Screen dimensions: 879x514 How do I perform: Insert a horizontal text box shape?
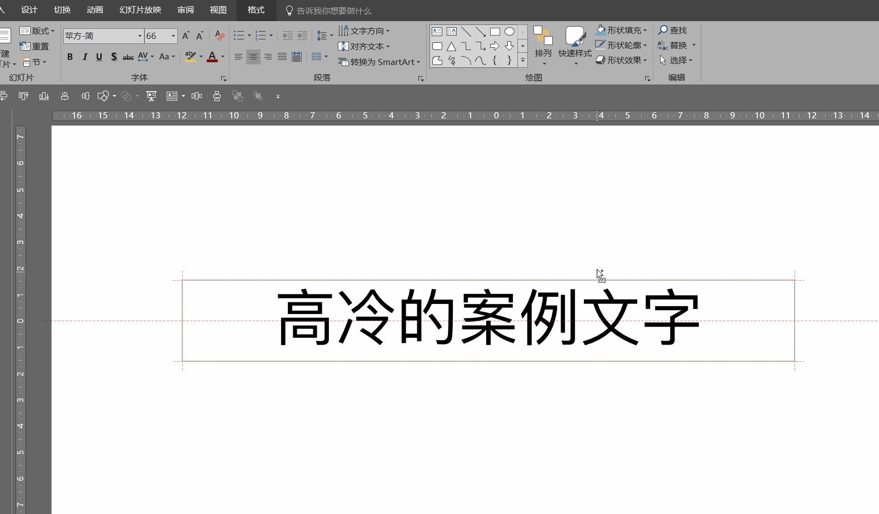[x=437, y=32]
